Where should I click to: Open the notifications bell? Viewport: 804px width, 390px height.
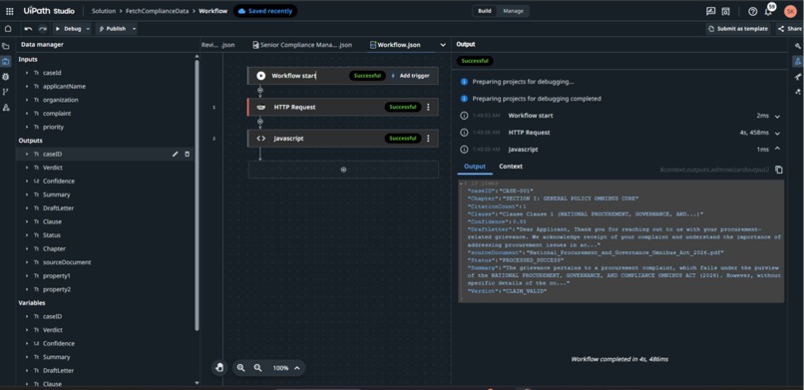click(x=768, y=11)
